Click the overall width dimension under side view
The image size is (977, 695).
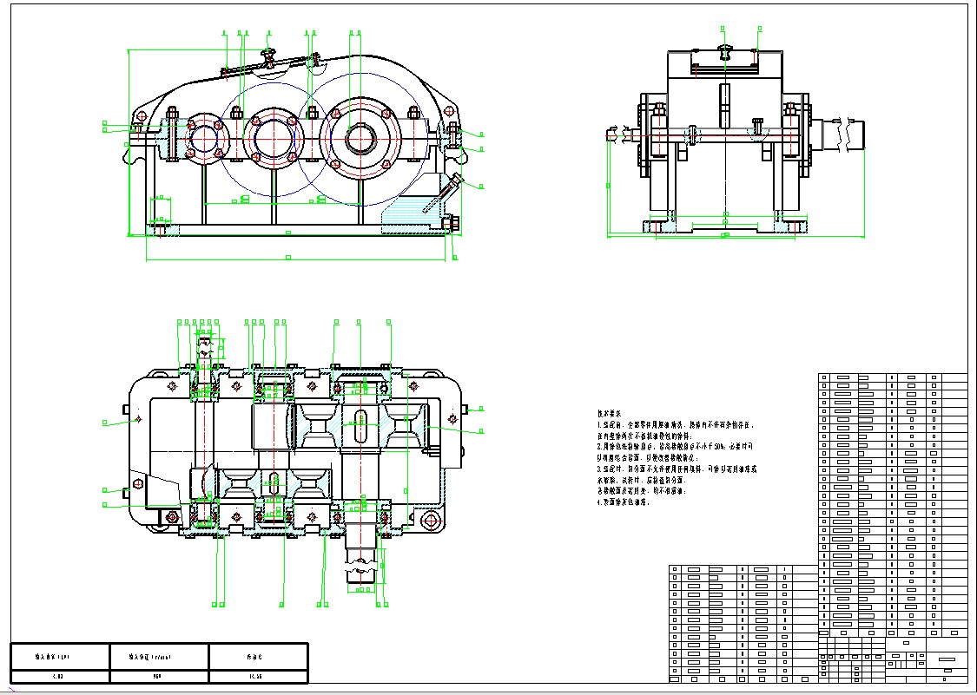(724, 235)
